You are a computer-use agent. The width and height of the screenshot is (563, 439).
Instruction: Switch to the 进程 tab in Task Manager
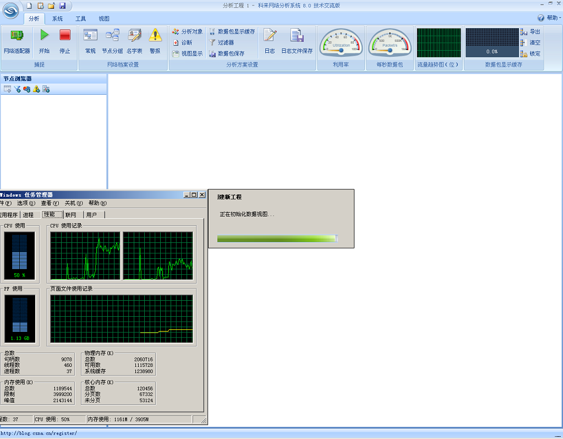pos(28,215)
